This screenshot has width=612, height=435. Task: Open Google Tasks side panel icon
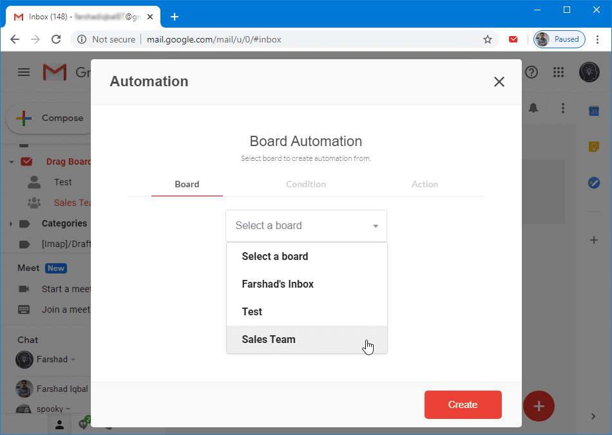(594, 183)
